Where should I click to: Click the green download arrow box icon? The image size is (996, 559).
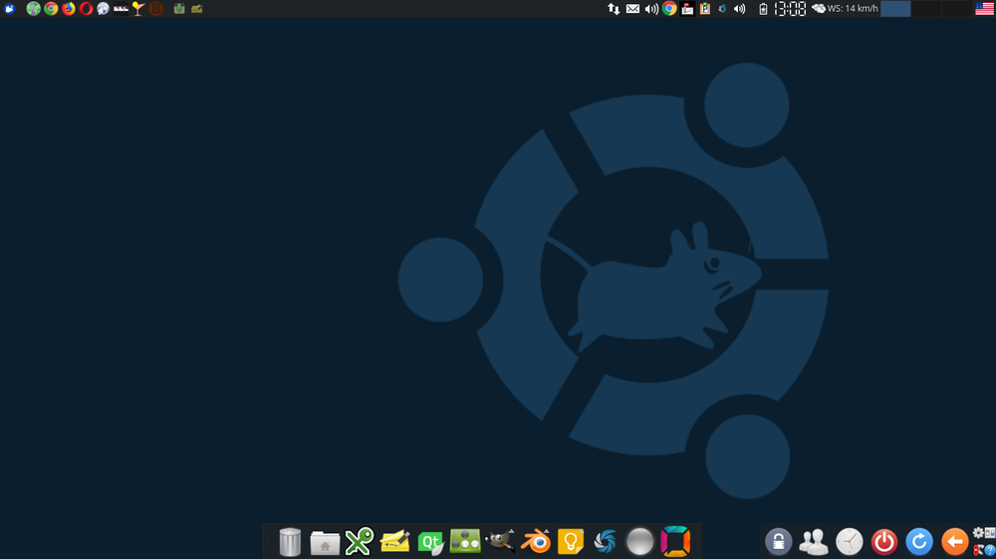[179, 9]
